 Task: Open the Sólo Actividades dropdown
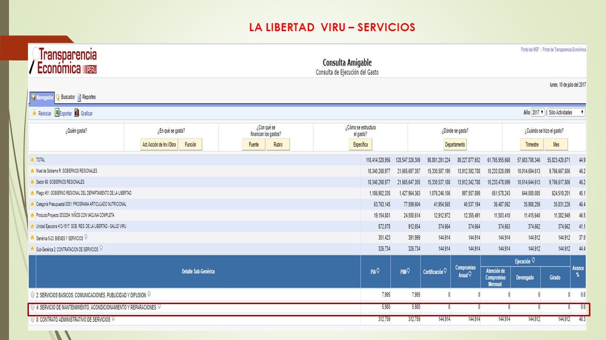pos(566,112)
